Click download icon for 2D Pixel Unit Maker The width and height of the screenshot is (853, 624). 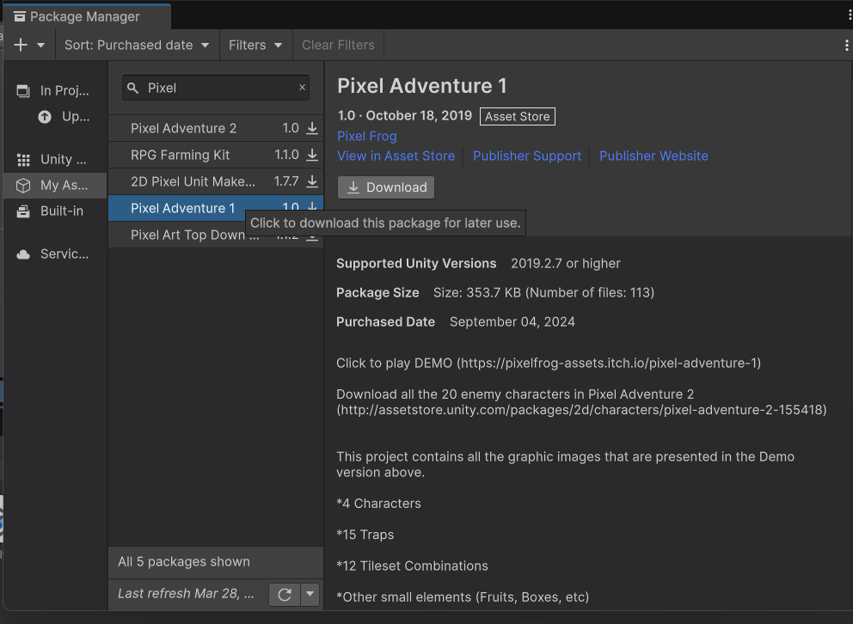pos(312,181)
